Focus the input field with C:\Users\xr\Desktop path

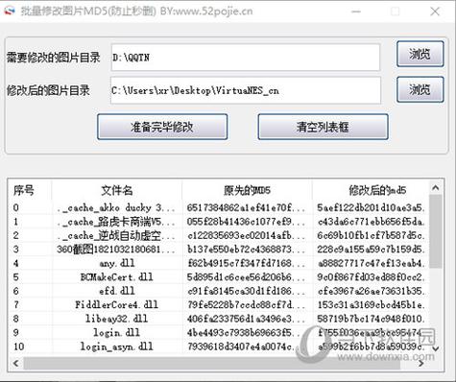tap(246, 90)
